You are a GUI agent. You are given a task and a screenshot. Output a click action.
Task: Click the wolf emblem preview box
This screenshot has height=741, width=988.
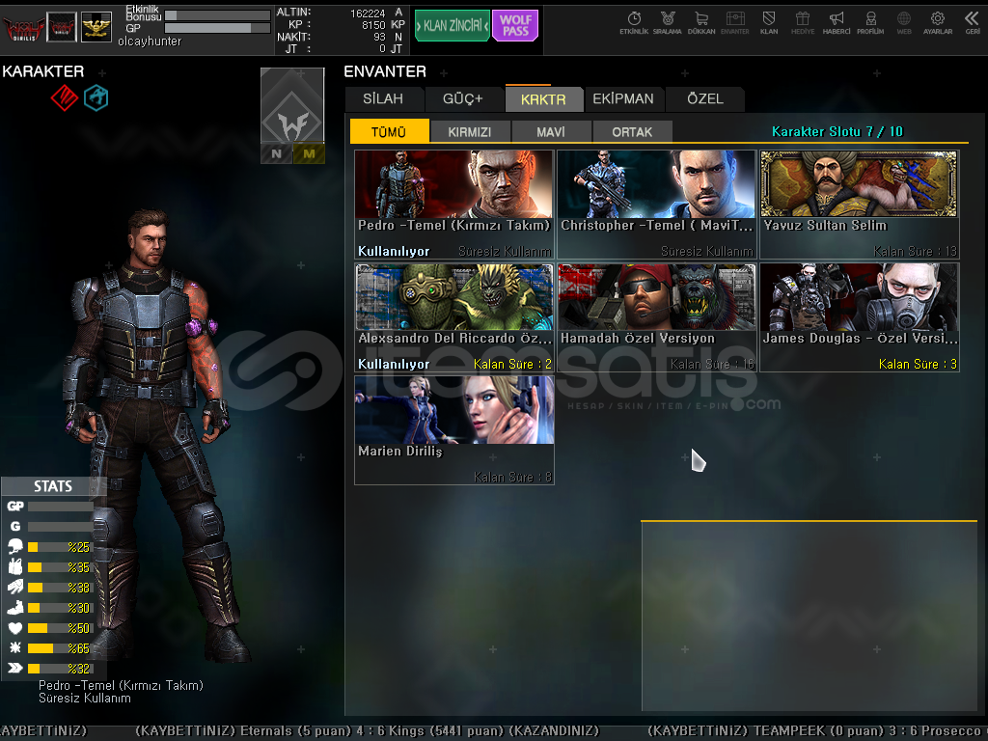pyautogui.click(x=292, y=105)
